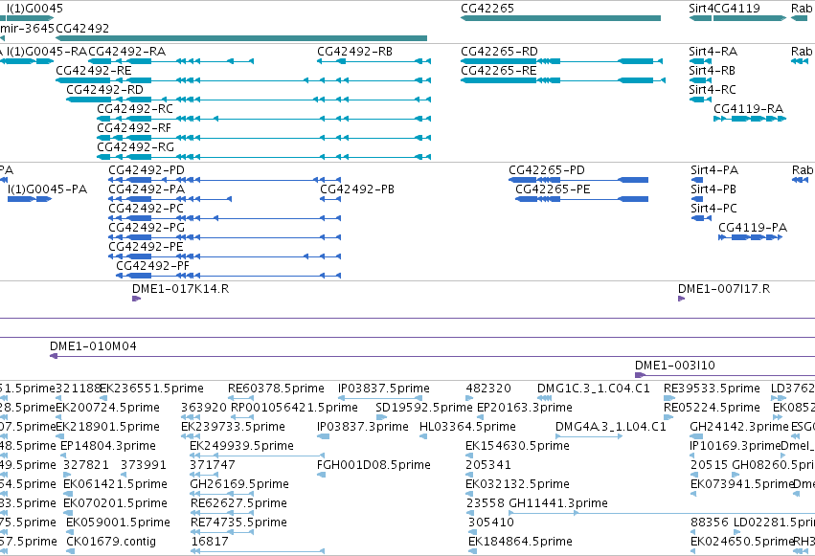815x556 pixels.
Task: Select the CG42492-RB transcript label
Action: coord(355,52)
